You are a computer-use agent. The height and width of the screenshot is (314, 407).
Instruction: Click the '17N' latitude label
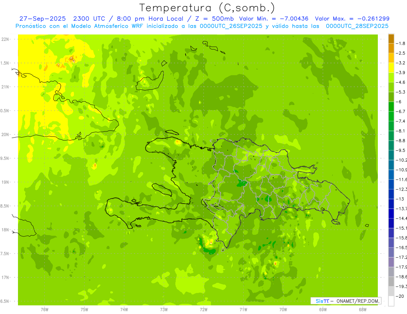point(5,277)
